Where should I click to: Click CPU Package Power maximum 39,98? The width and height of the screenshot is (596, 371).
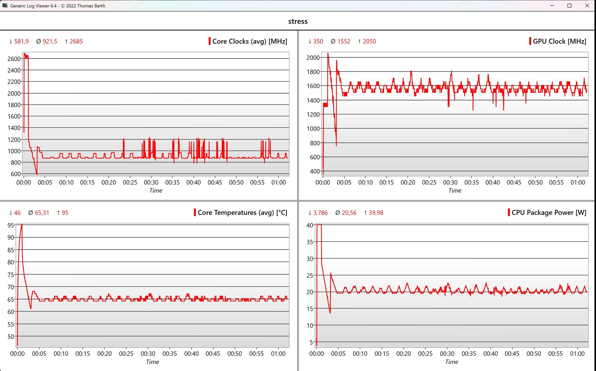click(376, 213)
